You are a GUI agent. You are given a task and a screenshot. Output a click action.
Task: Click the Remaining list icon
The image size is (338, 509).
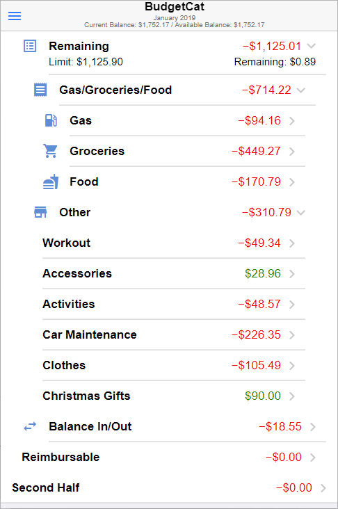[x=30, y=46]
